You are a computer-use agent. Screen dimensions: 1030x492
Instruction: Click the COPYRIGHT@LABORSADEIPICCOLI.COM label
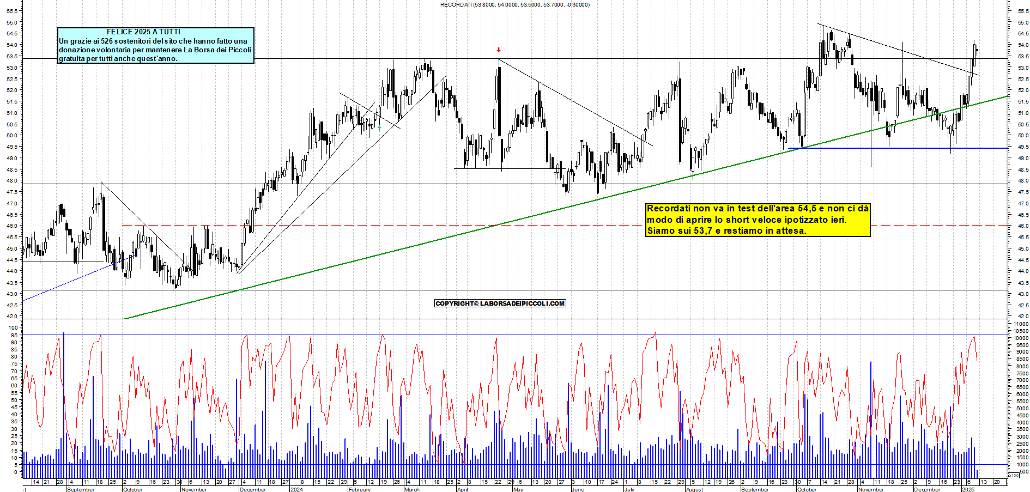tap(500, 303)
